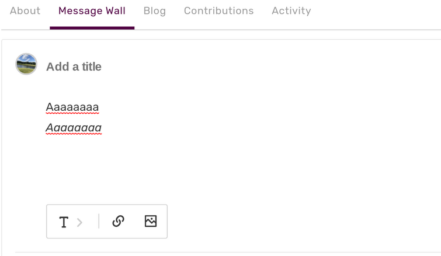Focus the Add a title field
Image resolution: width=441 pixels, height=256 pixels.
(x=74, y=67)
